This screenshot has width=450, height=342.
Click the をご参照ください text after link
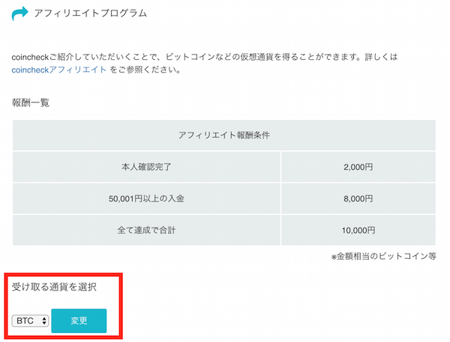pyautogui.click(x=145, y=70)
